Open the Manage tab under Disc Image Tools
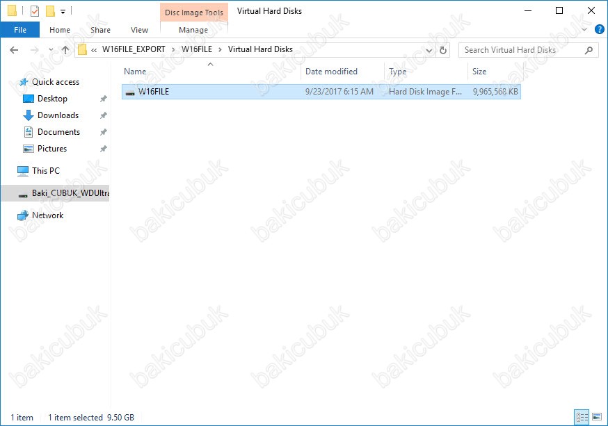This screenshot has height=426, width=608. point(193,30)
